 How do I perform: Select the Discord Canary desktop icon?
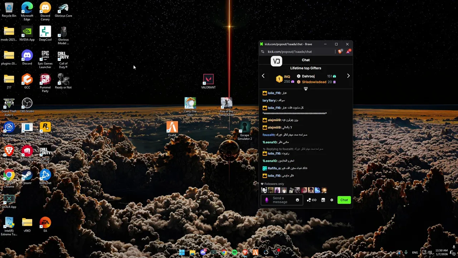(x=45, y=11)
